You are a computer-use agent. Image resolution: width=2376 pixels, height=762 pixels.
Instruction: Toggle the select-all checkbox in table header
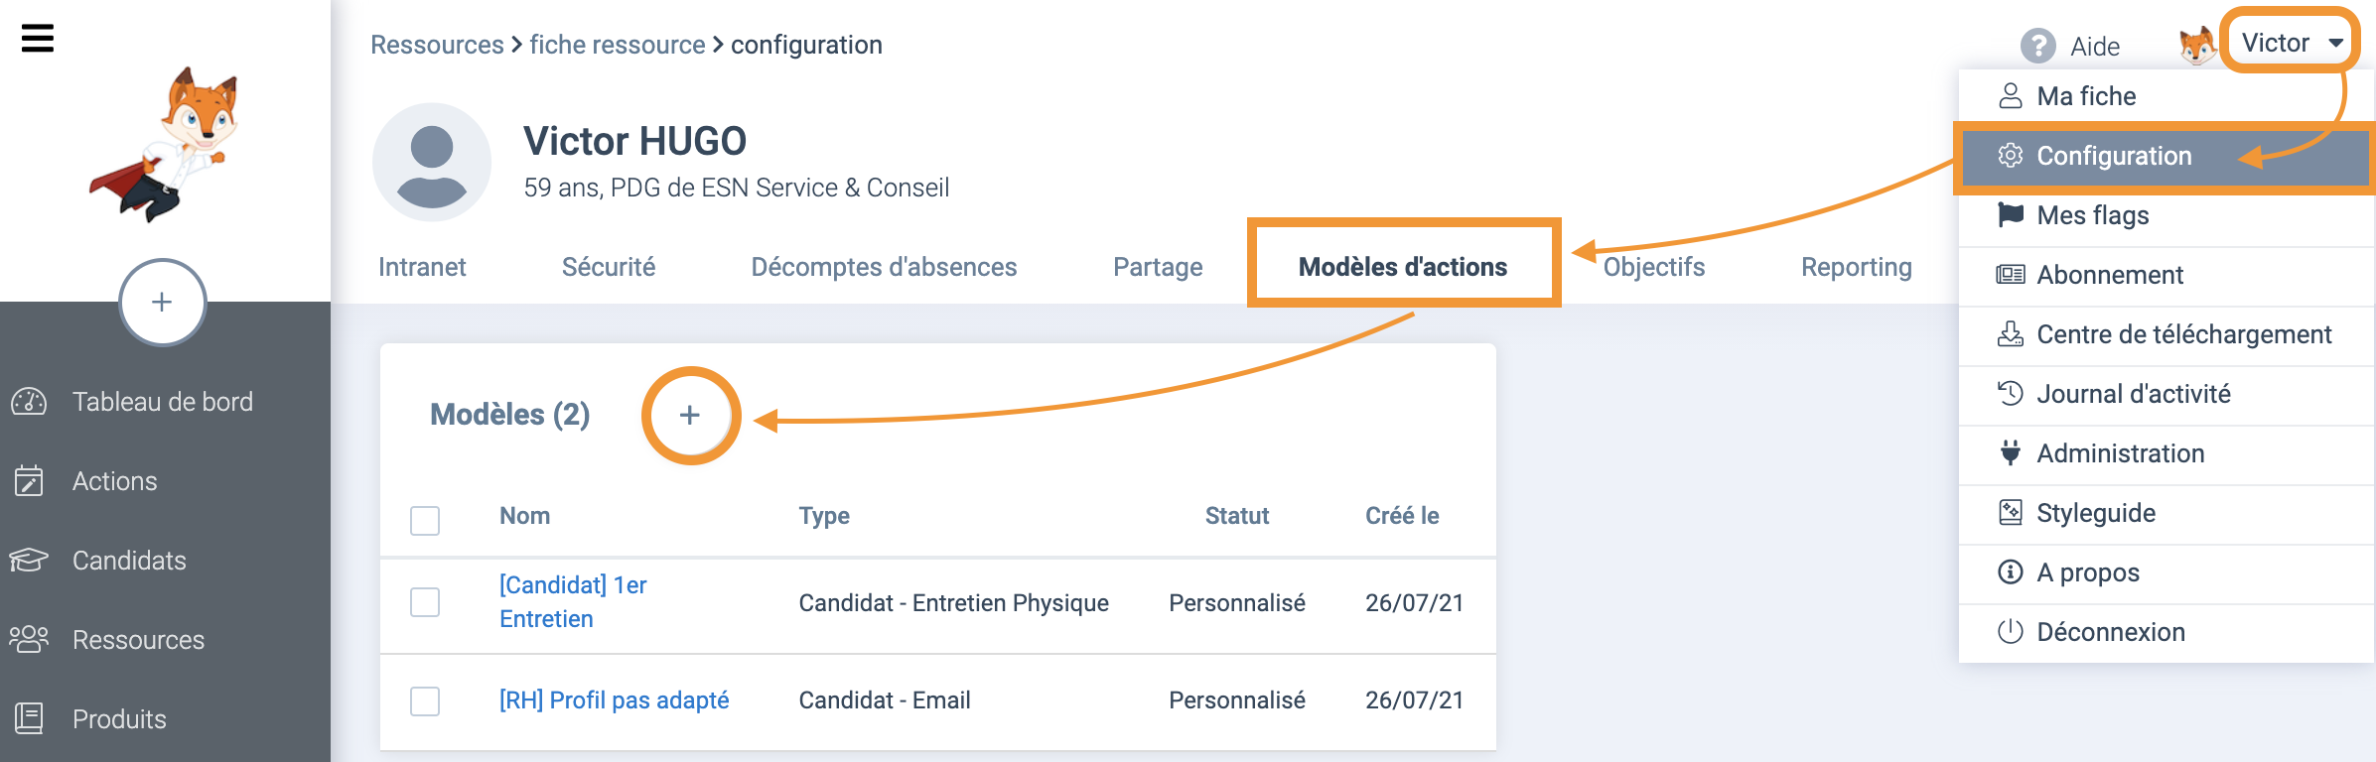tap(425, 520)
